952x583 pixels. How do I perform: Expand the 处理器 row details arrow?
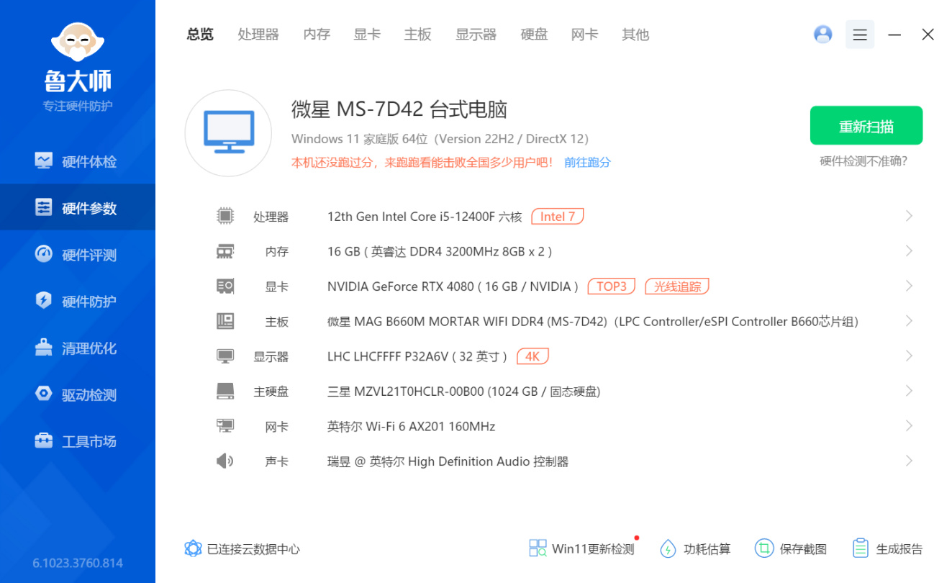909,216
